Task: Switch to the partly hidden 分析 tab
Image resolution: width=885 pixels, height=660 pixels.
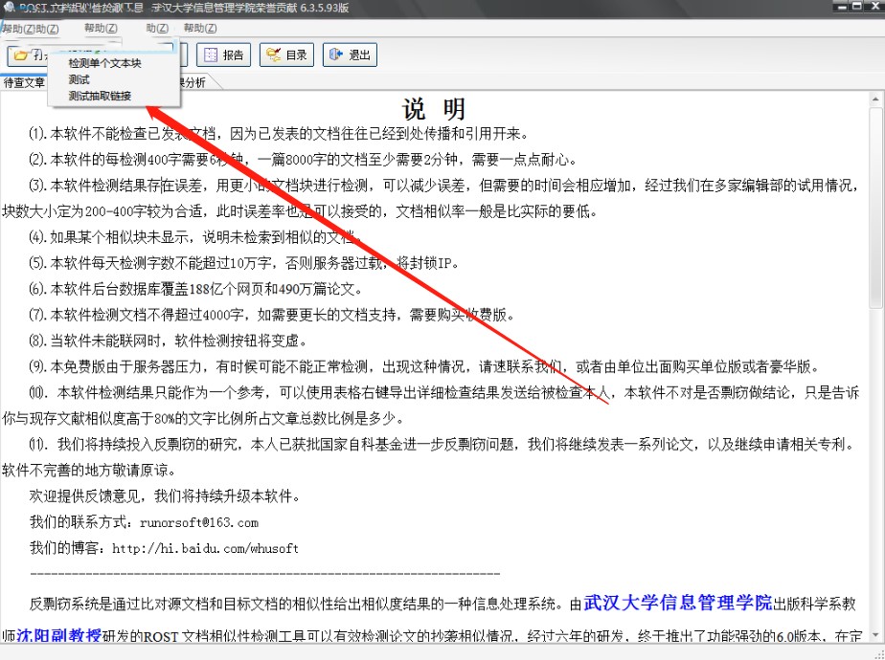Action: pyautogui.click(x=195, y=82)
